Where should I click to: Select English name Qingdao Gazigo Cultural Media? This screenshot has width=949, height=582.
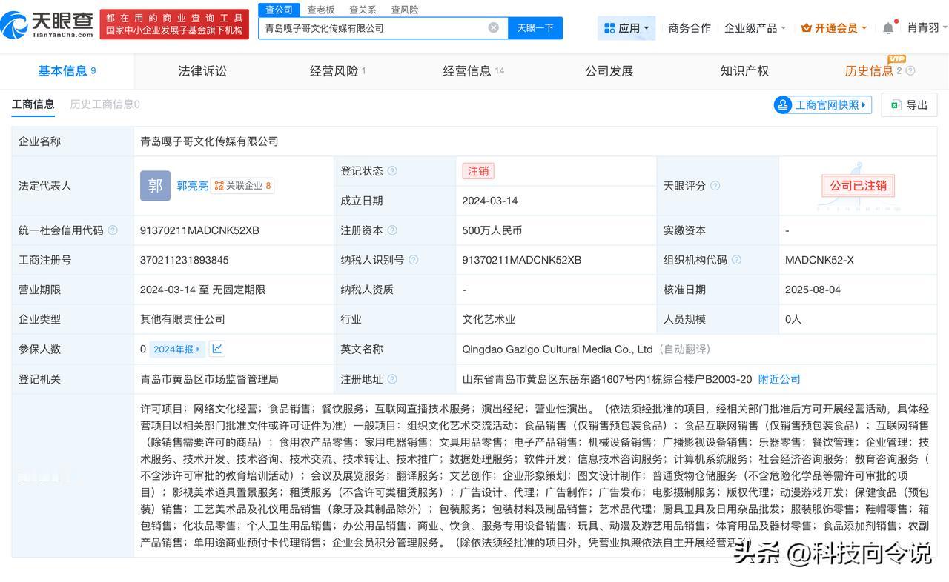pyautogui.click(x=557, y=349)
